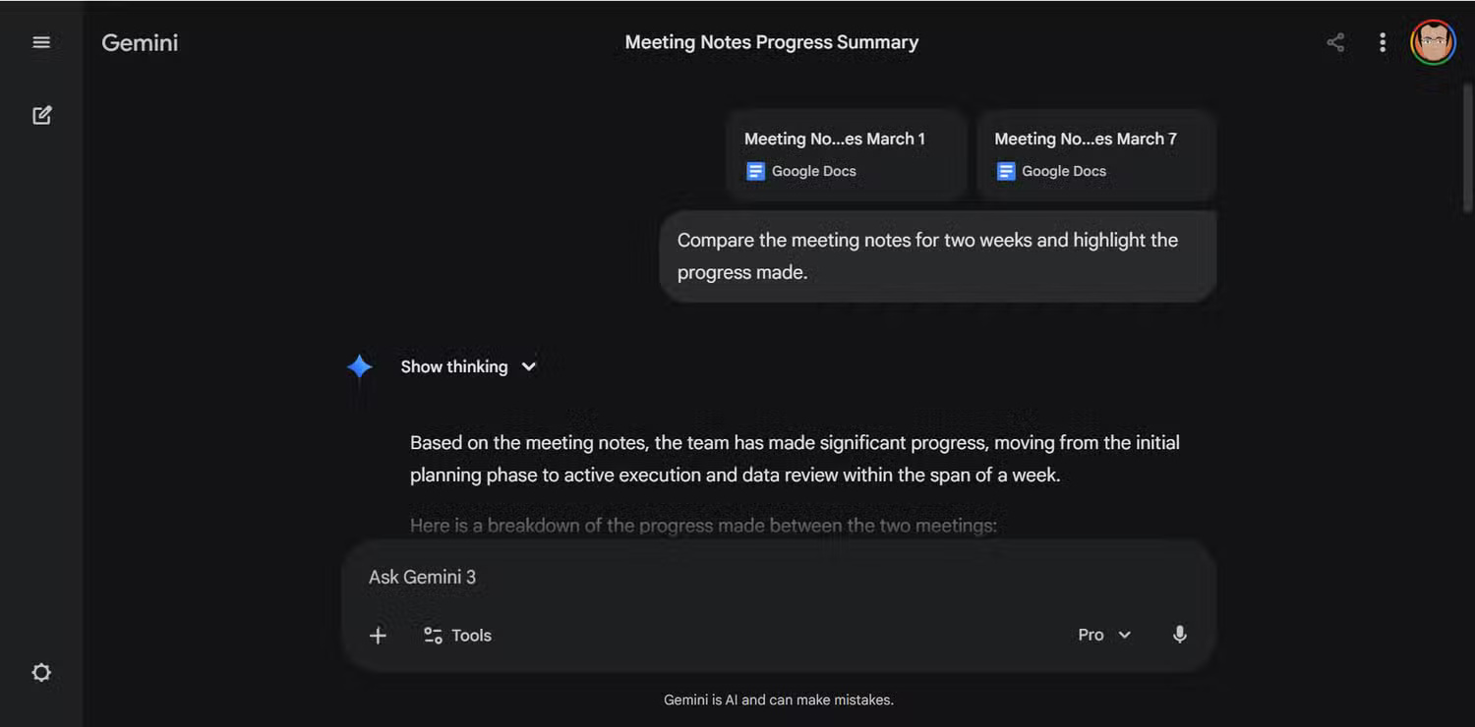Viewport: 1475px width, 727px height.
Task: Click the Google Docs icon on March 7 card
Action: coord(1005,170)
